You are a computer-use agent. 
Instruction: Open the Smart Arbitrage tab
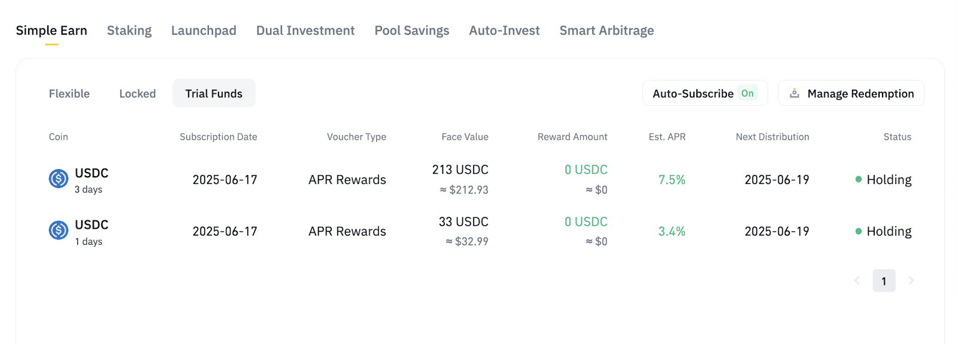[x=607, y=30]
